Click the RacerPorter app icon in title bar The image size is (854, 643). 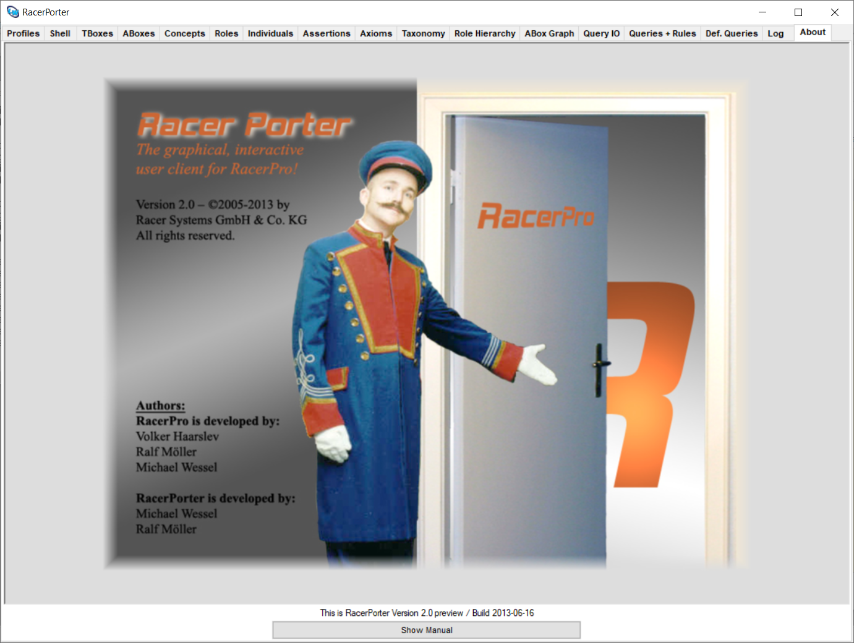point(12,12)
